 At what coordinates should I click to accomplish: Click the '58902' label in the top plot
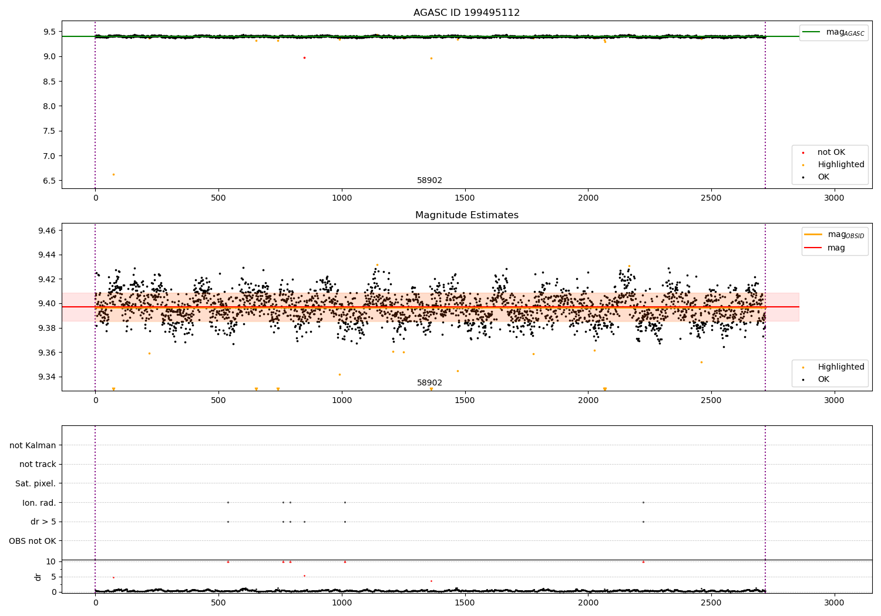tap(429, 180)
